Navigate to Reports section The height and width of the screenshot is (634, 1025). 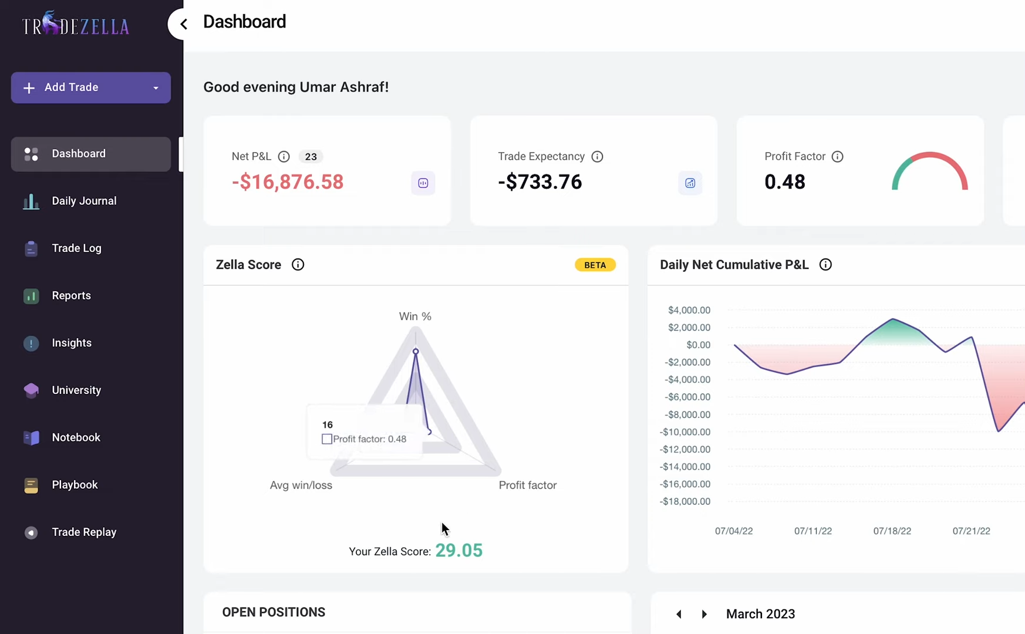coord(71,296)
